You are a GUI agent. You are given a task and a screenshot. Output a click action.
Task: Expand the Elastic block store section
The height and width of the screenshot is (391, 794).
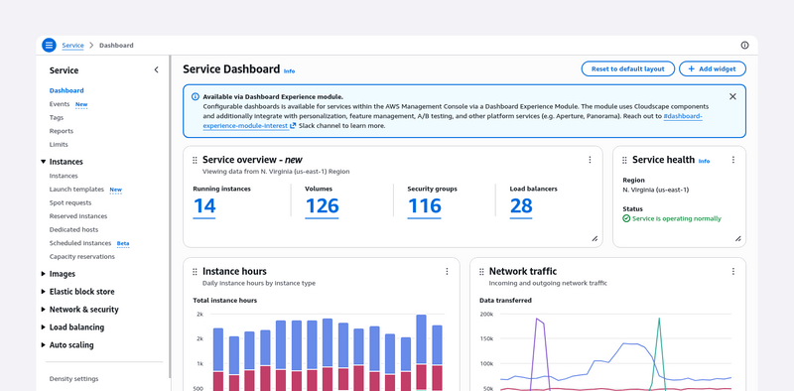pyautogui.click(x=43, y=291)
